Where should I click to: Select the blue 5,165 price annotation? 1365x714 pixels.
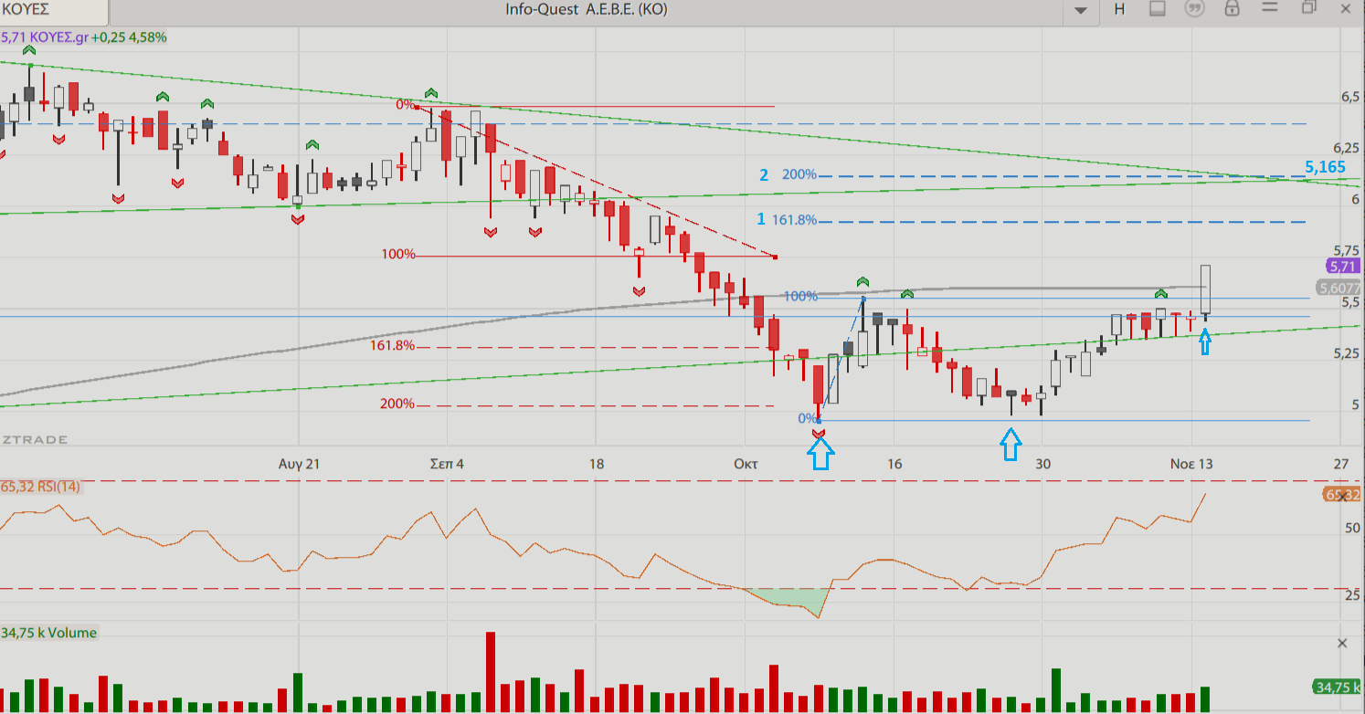click(x=1324, y=167)
